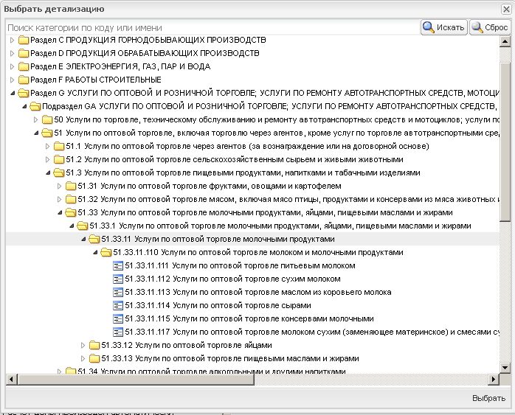Expand the 51.33.13 пищевыми маслами node
This screenshot has width=515, height=415.
(83, 358)
